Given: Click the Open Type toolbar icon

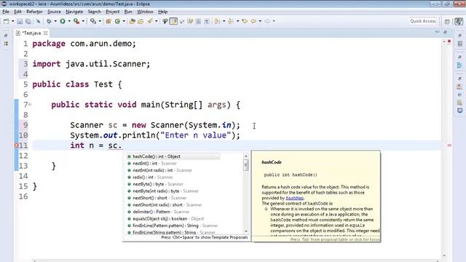Looking at the screenshot, I should (133, 21).
